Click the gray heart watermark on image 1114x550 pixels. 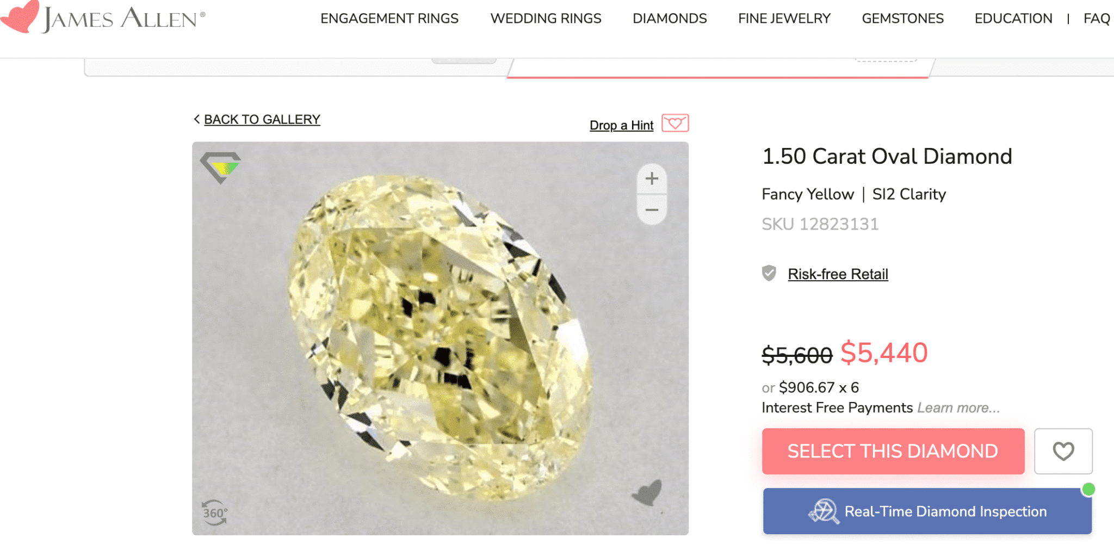647,492
